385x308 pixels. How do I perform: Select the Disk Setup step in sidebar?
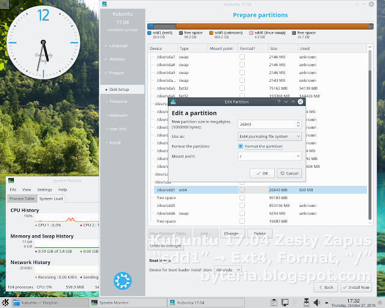[x=123, y=90]
